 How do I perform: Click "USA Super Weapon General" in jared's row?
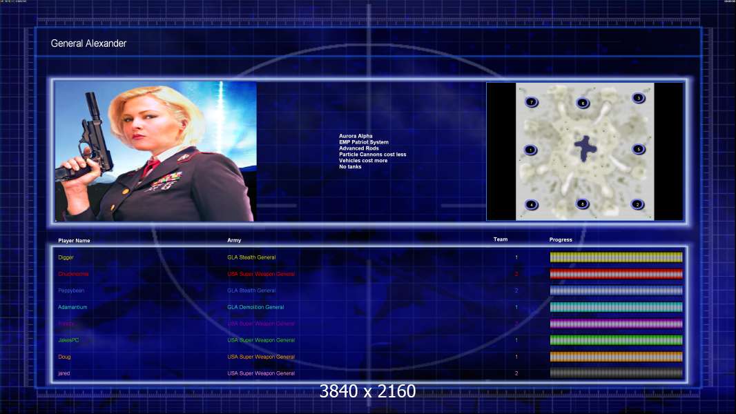[x=261, y=374]
